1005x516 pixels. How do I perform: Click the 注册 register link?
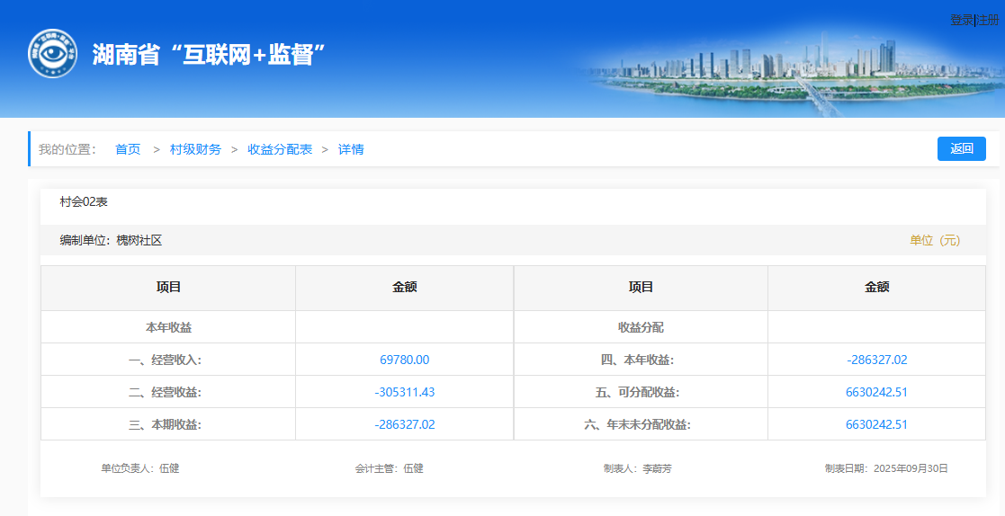[988, 20]
